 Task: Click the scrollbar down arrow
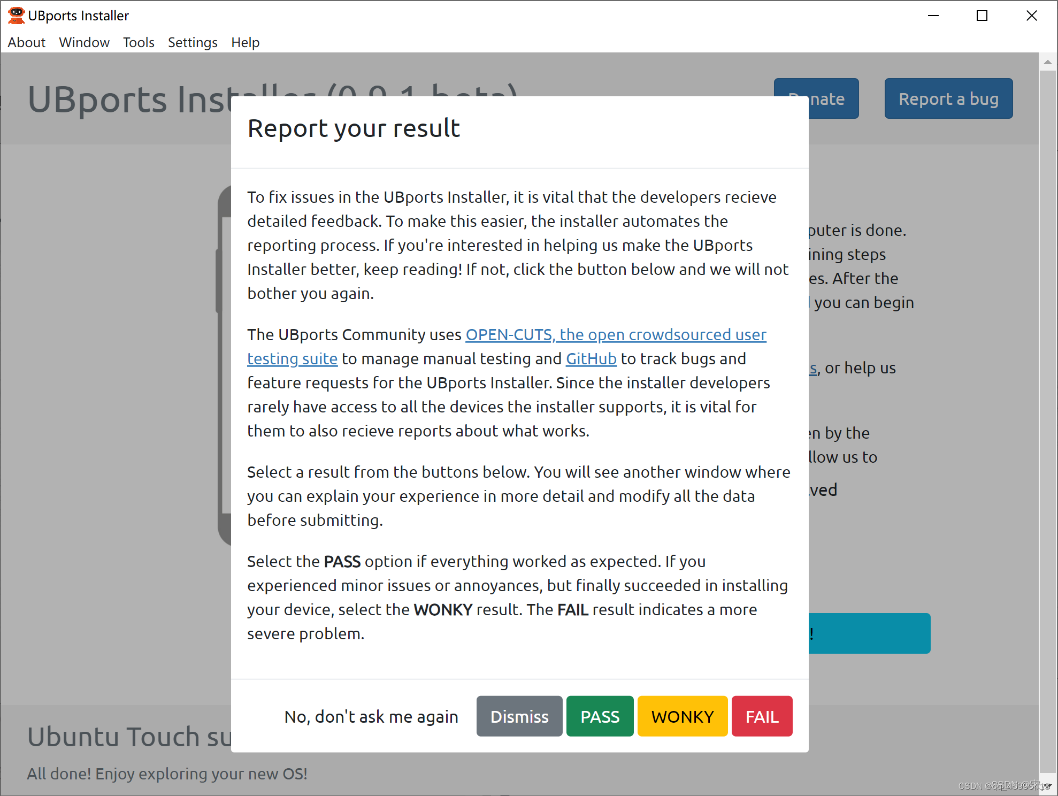click(x=1047, y=785)
